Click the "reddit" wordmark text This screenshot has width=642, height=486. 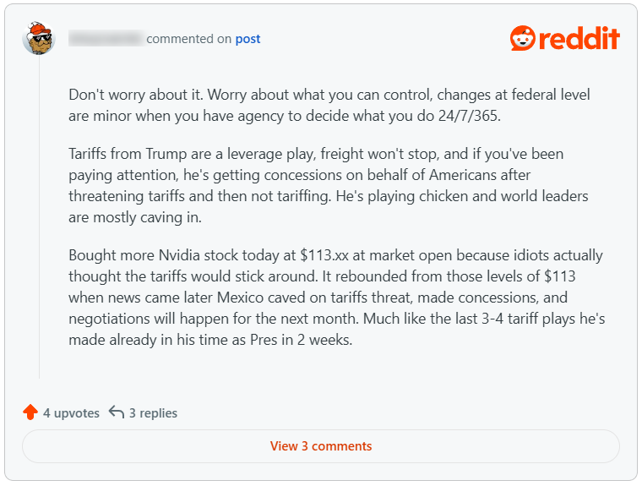click(579, 38)
